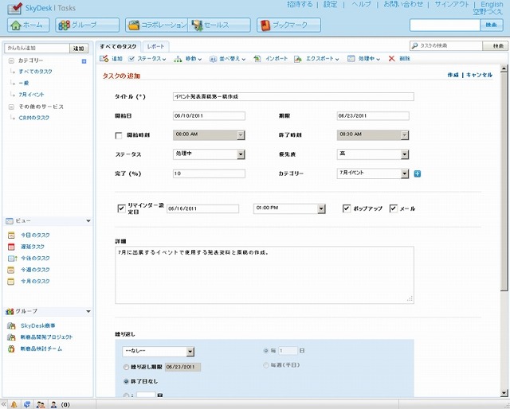
Task: Add a new category with sidebar plus icon
Action: [84, 61]
